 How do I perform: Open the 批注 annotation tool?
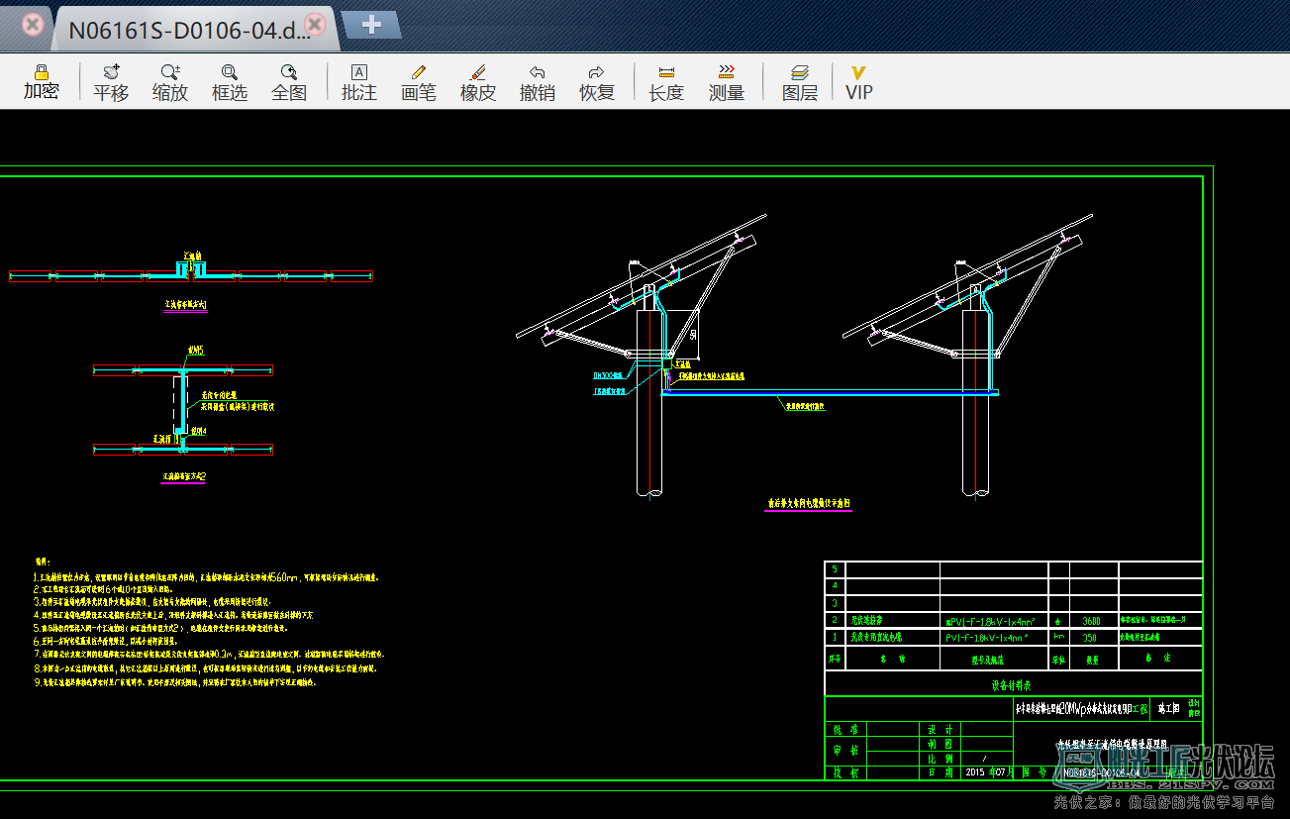click(x=359, y=83)
